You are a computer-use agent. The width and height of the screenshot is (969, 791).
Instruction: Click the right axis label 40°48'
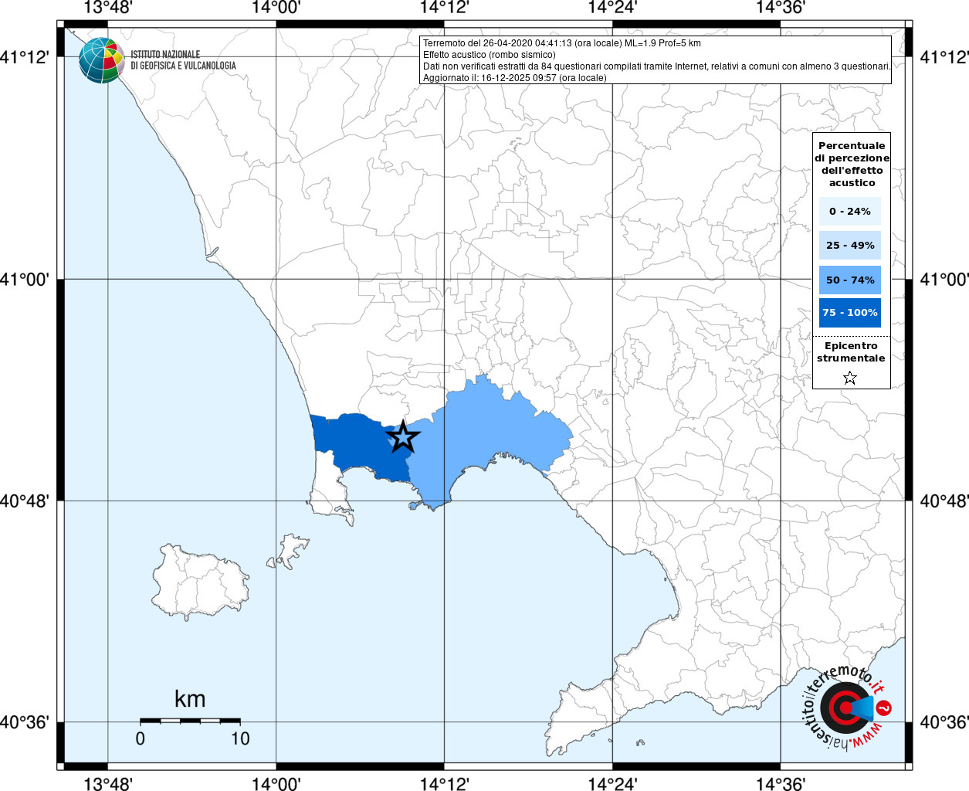(x=944, y=501)
